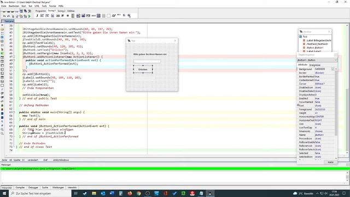350x197 pixels.
Task: Open the Interaktiv tab in messages panel
Action: point(72,188)
